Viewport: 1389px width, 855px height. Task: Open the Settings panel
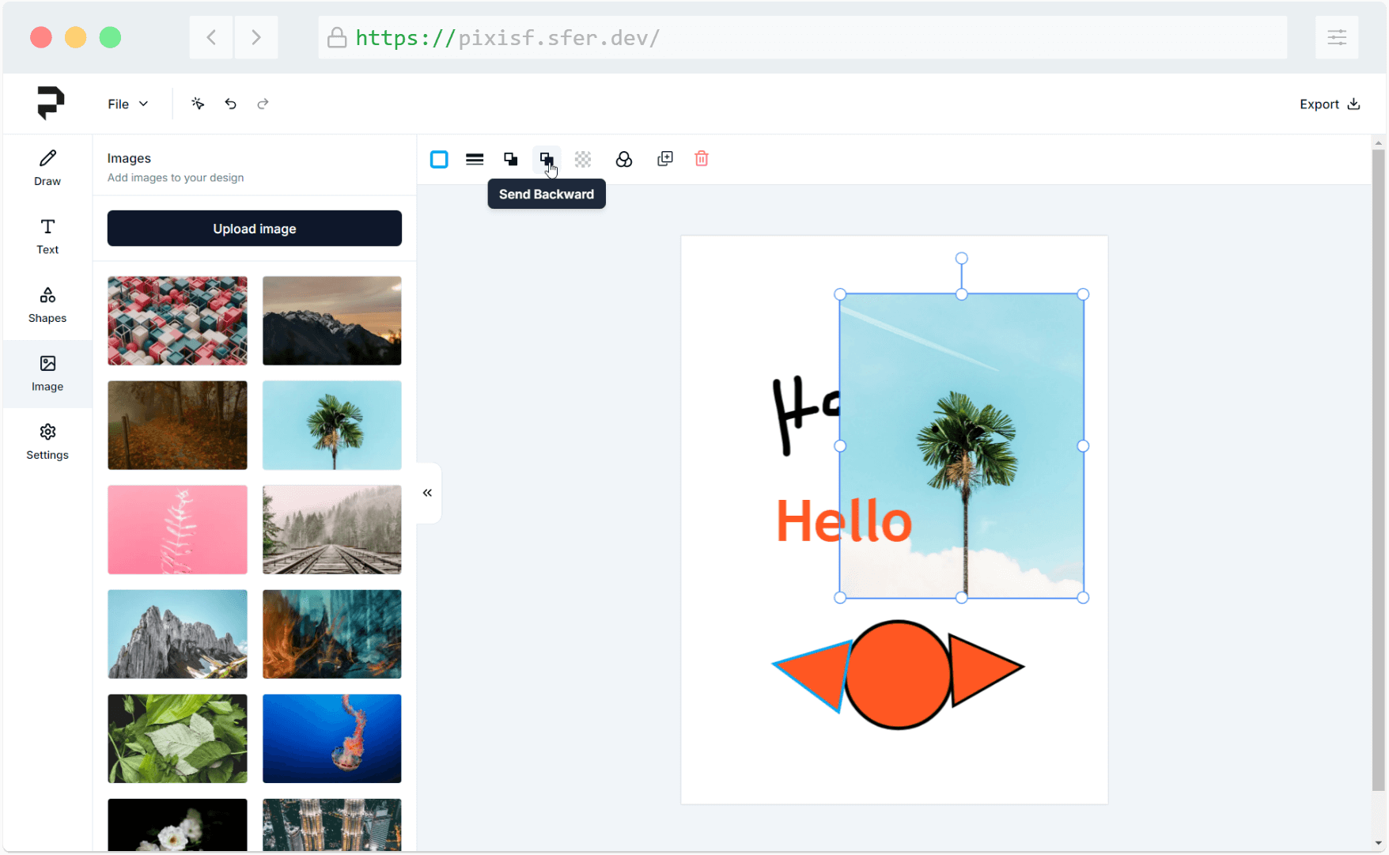(47, 442)
